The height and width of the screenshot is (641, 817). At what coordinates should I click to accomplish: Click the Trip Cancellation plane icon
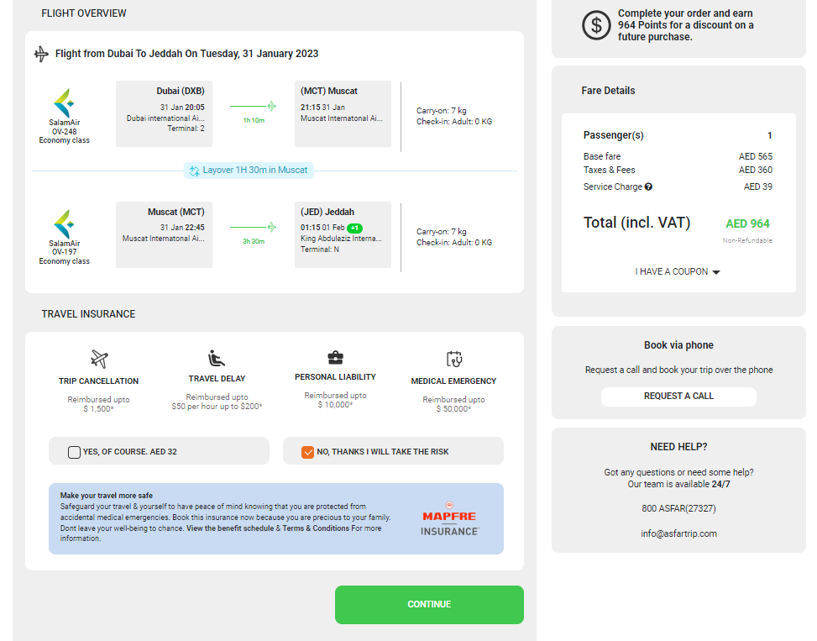pyautogui.click(x=99, y=360)
